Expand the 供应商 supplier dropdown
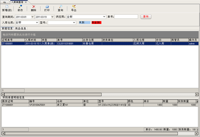 (x=104, y=17)
